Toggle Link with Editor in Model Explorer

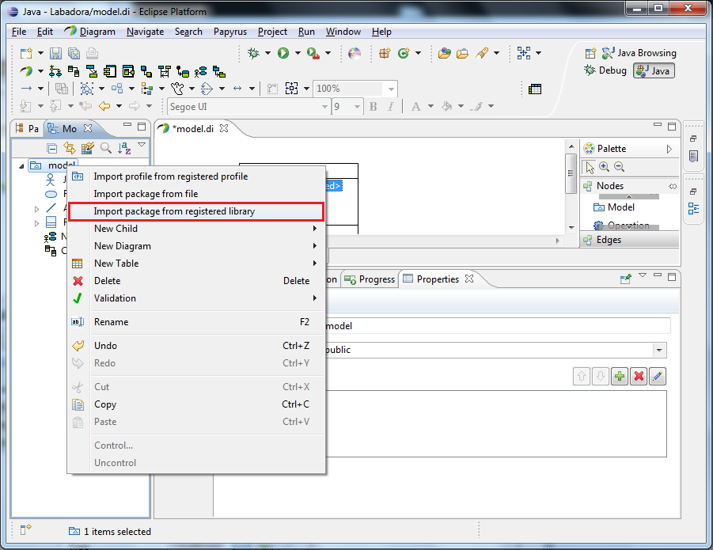tap(70, 148)
